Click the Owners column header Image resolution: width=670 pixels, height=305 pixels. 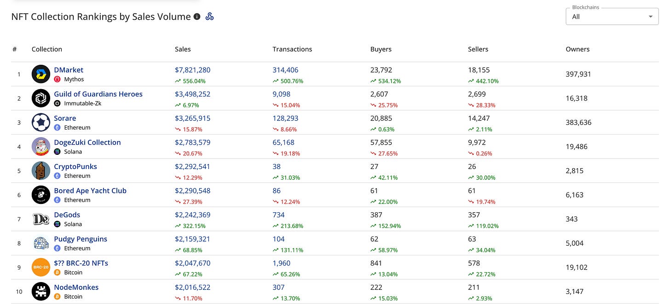(578, 49)
